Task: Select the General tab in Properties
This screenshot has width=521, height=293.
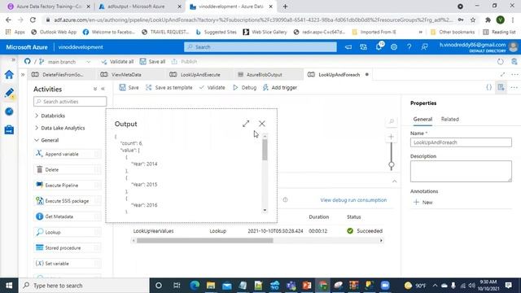Action: tap(422, 119)
